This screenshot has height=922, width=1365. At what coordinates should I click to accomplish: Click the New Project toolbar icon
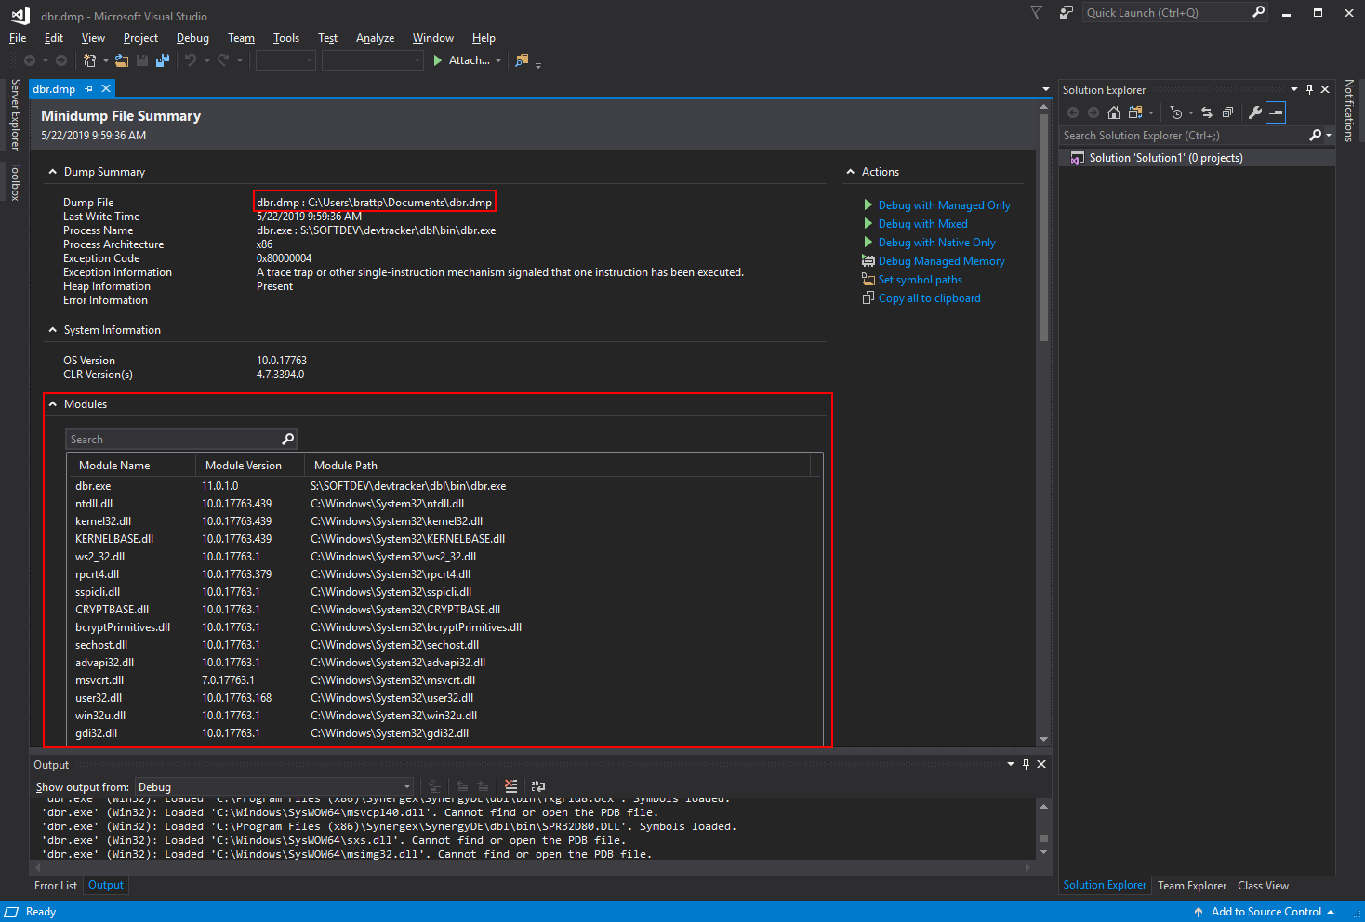[x=90, y=60]
